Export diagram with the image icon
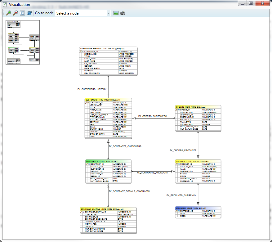Viewport: 272px width, 242px height. pos(116,13)
